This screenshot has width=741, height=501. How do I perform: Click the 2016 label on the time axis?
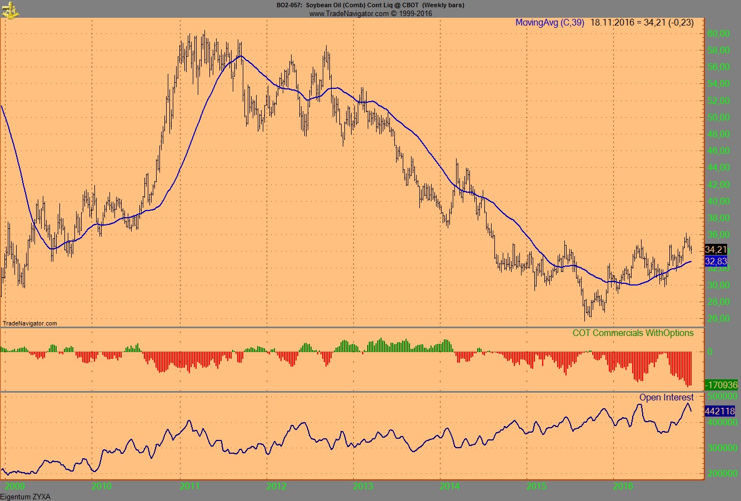tap(624, 485)
